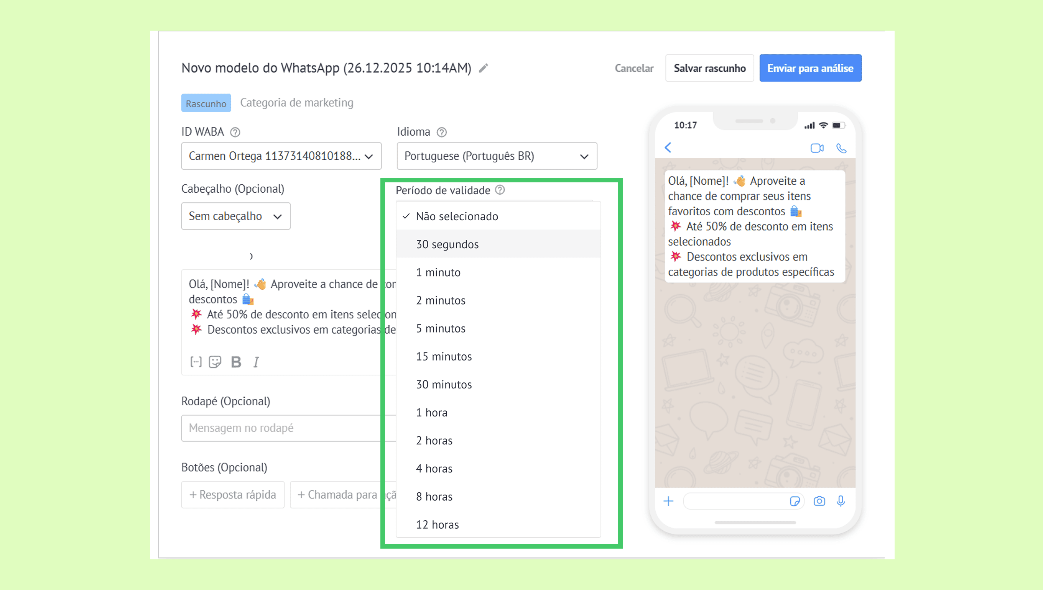Open the ID WABA Carmen Ortega dropdown
This screenshot has height=590, width=1043.
(281, 156)
